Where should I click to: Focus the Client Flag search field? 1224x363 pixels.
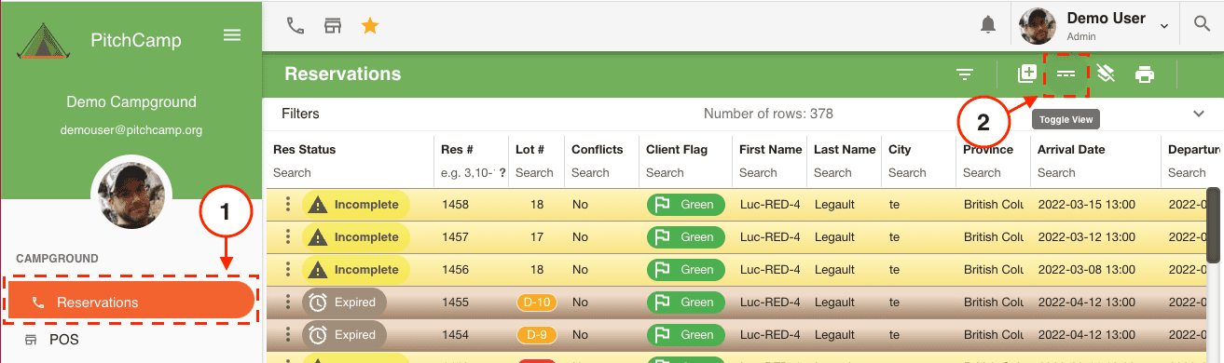686,173
